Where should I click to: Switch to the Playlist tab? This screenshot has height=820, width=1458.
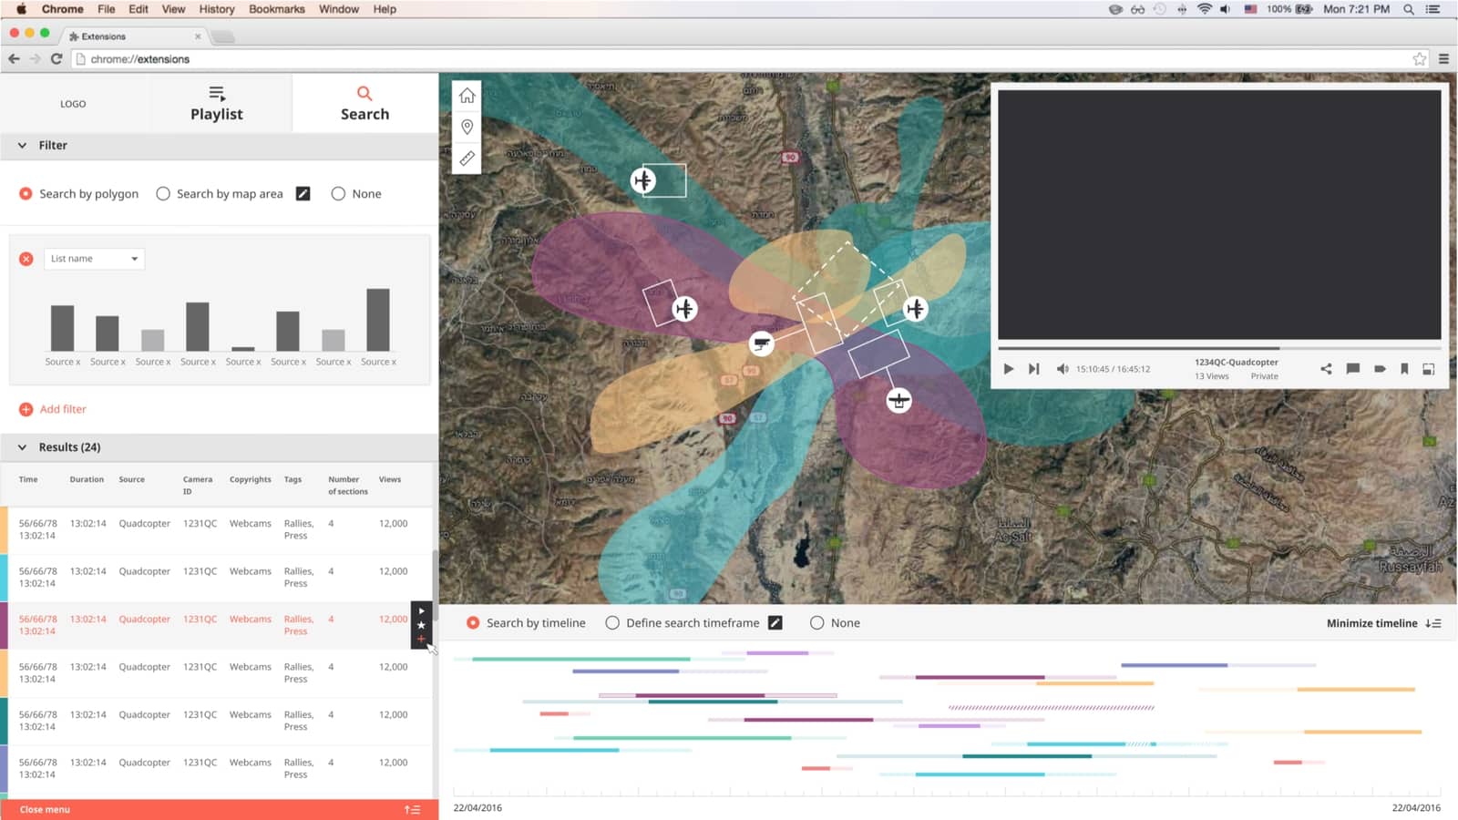(217, 104)
